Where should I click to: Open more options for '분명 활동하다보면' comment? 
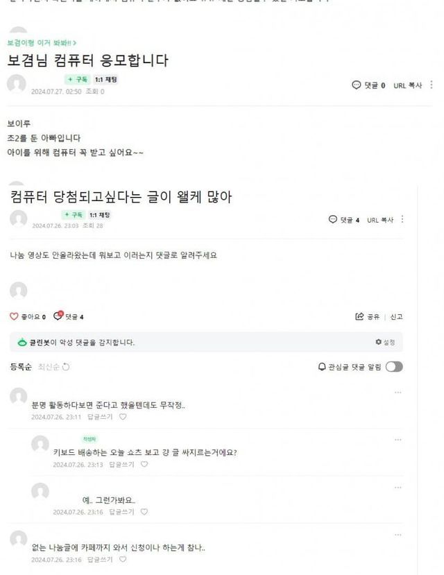398,393
